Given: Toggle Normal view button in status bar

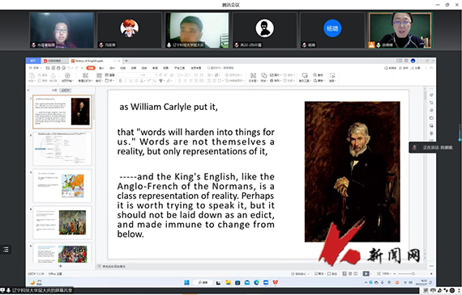Looking at the screenshot, I should pos(344,273).
